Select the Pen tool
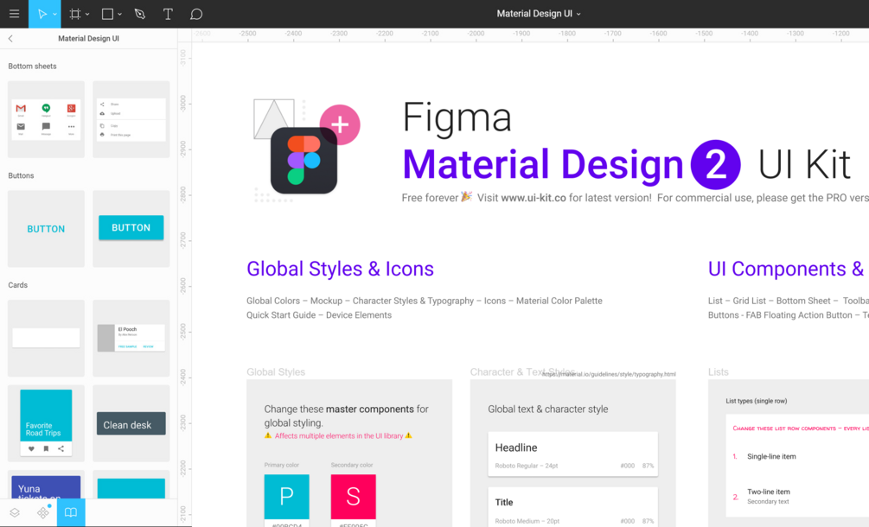 pos(140,14)
